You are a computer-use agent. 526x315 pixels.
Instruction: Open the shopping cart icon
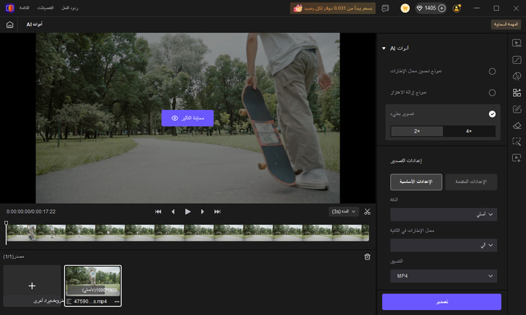tap(405, 8)
